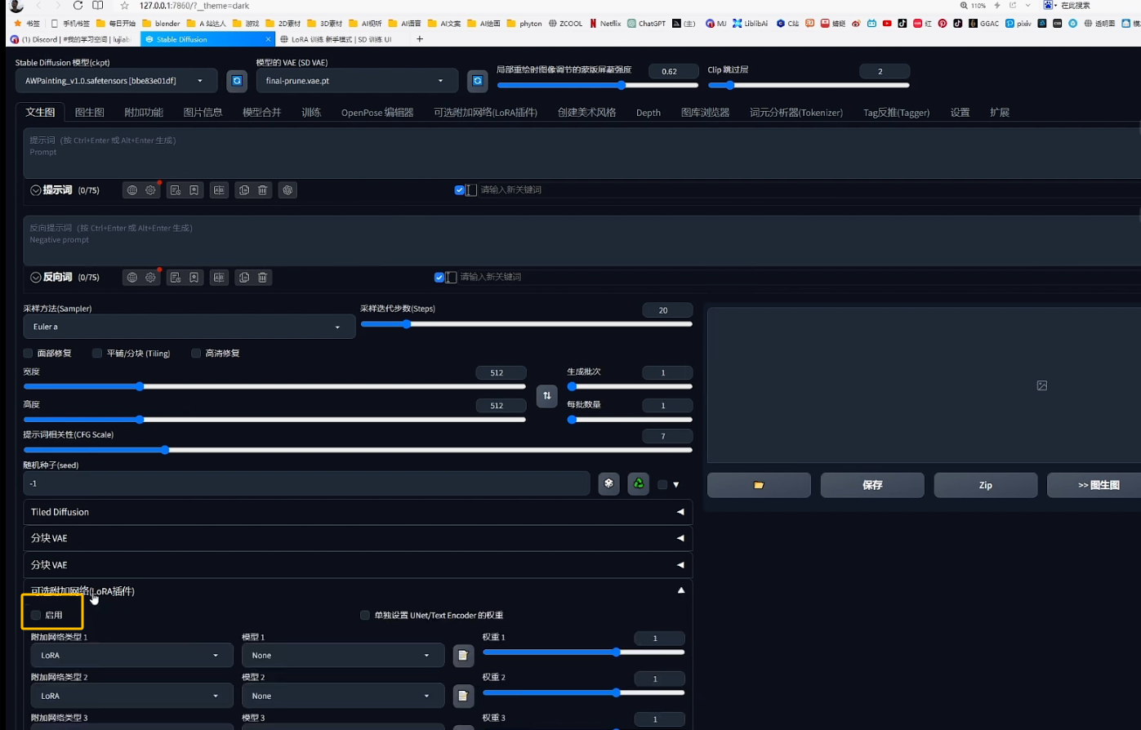
Task: Open favorites bookmark icon in 反向词 toolbar
Action: point(194,278)
